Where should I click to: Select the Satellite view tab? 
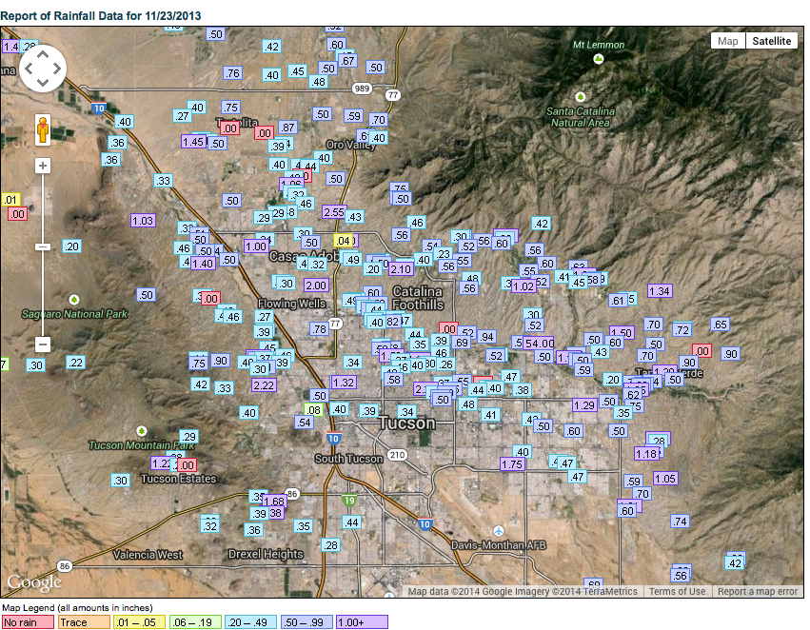(x=770, y=41)
